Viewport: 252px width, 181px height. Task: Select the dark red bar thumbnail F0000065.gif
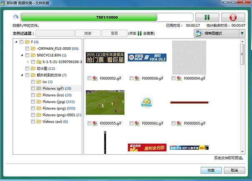click(189, 102)
